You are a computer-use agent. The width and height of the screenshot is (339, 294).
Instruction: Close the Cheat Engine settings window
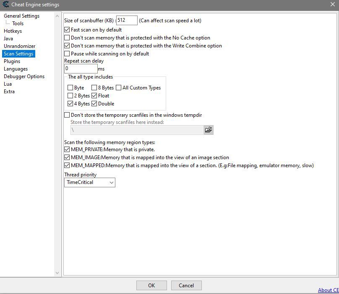coord(333,4)
